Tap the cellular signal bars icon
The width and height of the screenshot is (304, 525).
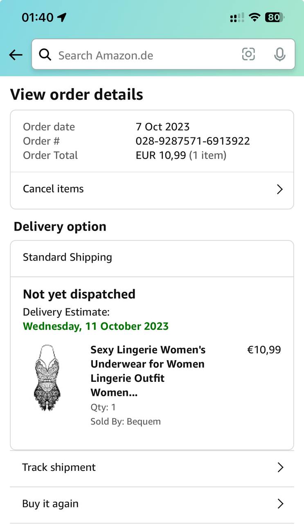[x=237, y=17]
